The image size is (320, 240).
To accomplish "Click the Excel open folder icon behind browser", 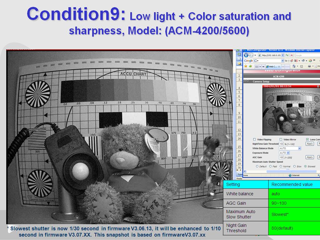I will (239, 64).
